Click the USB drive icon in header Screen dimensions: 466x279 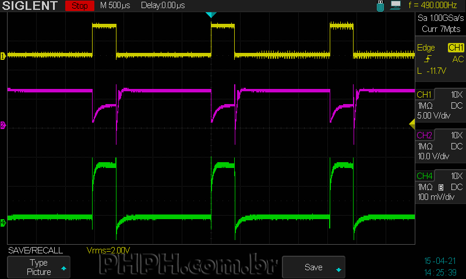coord(380,6)
